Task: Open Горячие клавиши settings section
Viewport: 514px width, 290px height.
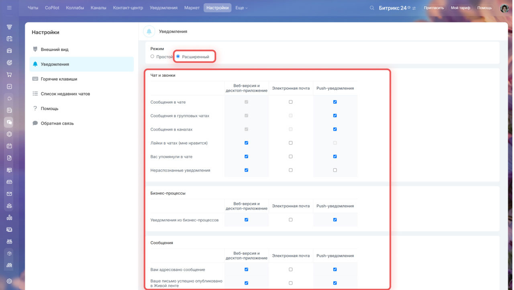Action: (59, 79)
